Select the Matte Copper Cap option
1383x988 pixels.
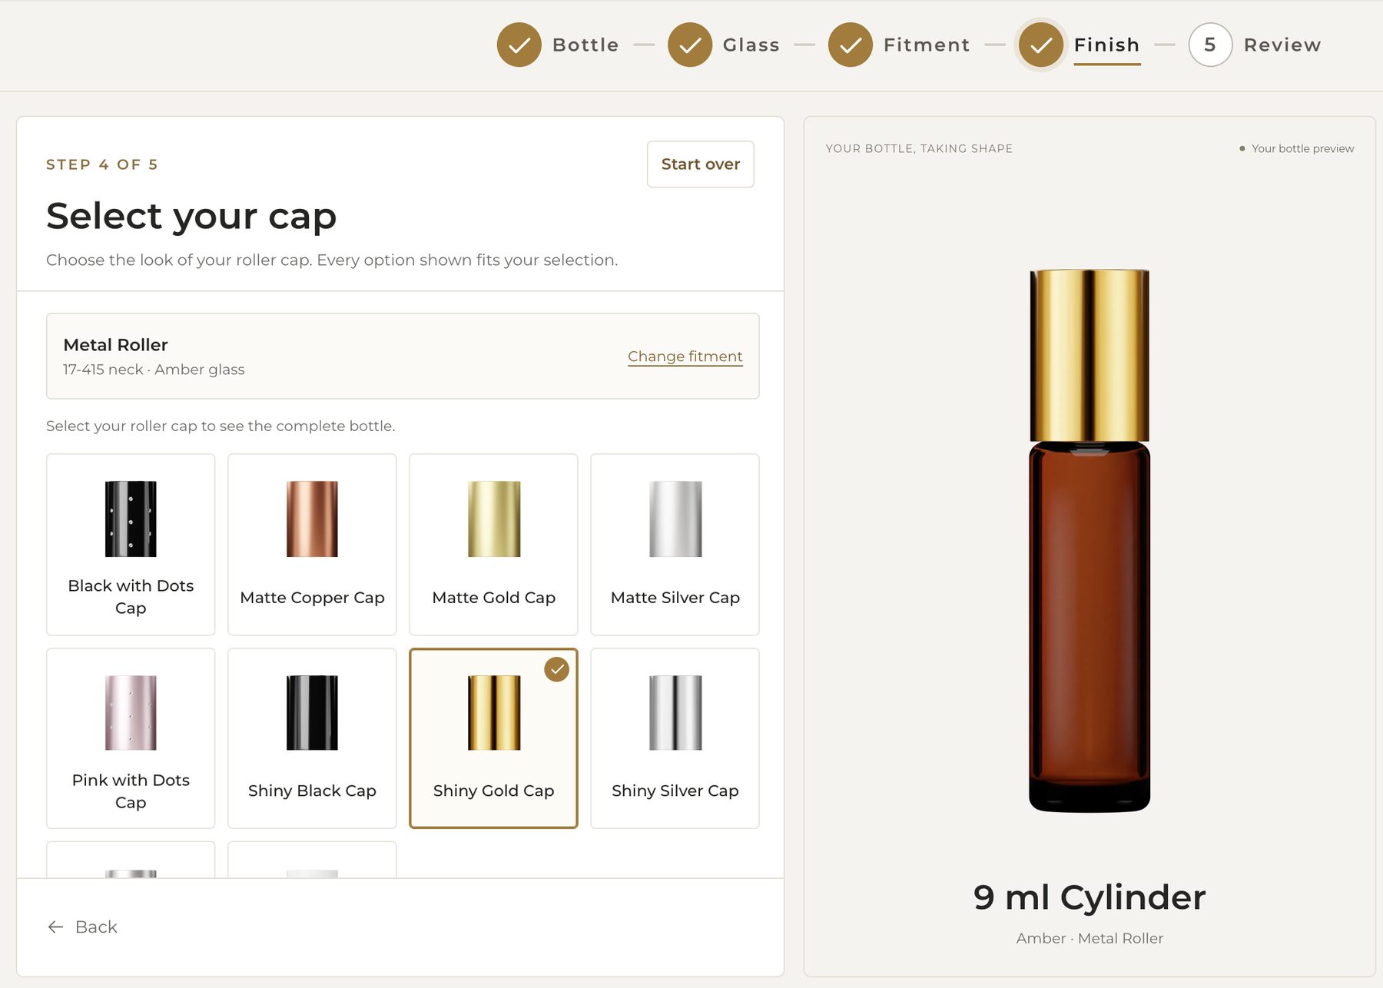coord(312,544)
